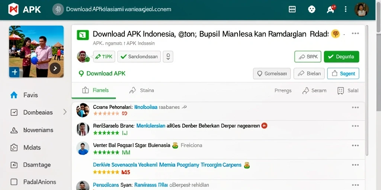This screenshot has height=190, width=381.
Task: Click the BRPK share button
Action: click(x=308, y=57)
